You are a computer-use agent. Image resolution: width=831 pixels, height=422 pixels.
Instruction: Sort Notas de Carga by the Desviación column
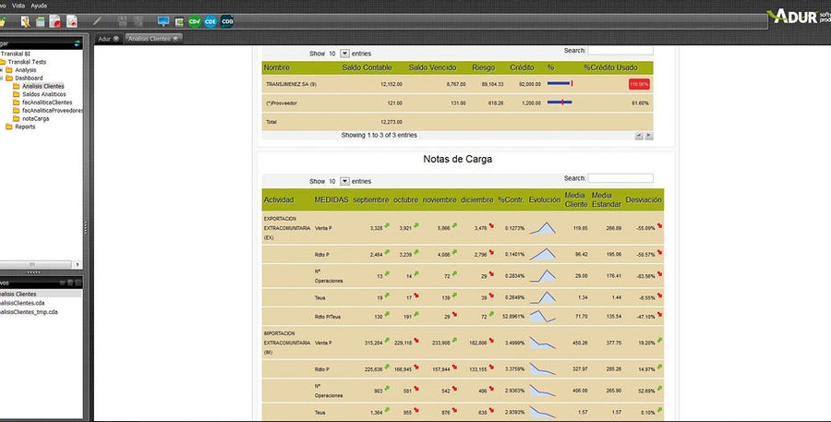(x=643, y=199)
